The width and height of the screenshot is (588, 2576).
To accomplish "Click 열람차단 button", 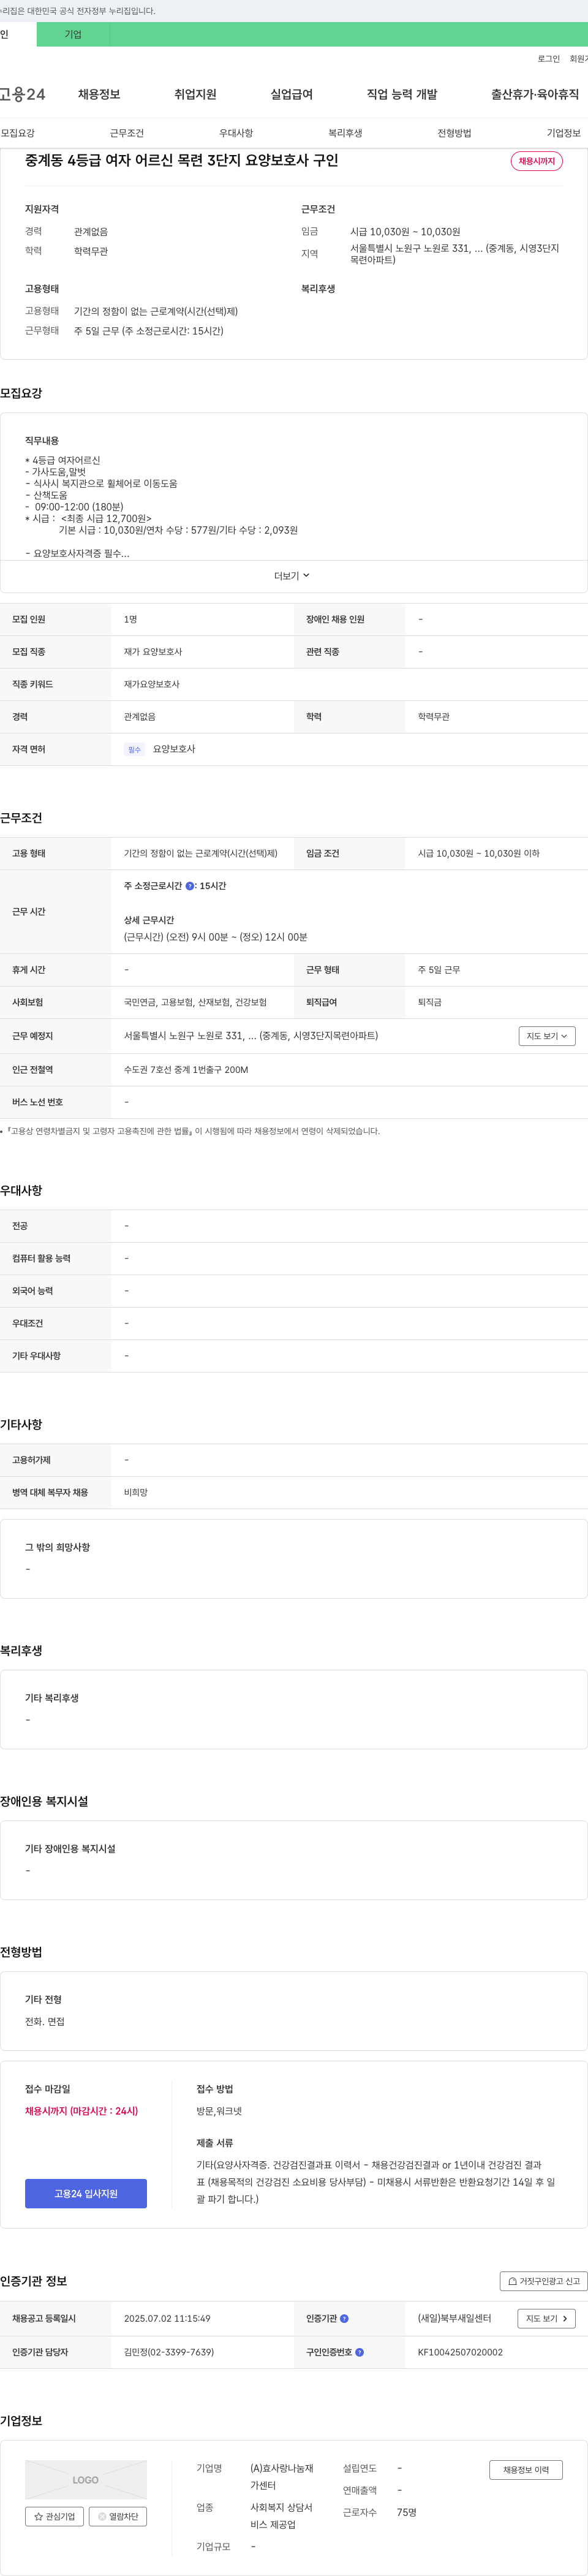I will coord(118,2516).
